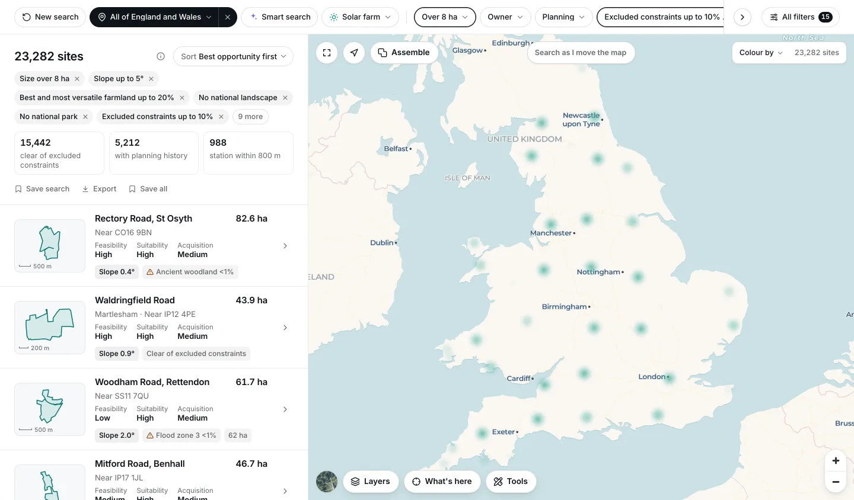Show more filters with right arrow
Viewport: 854px width, 500px height.
(x=743, y=17)
